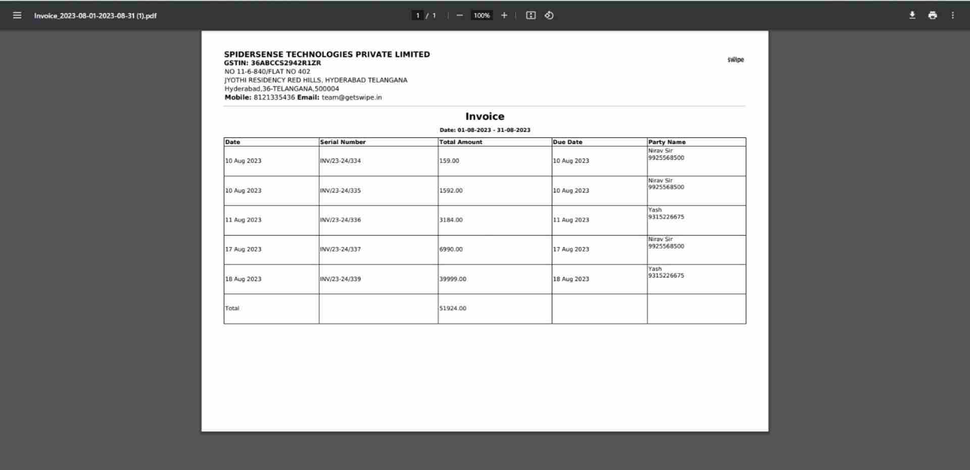Image resolution: width=970 pixels, height=470 pixels.
Task: Click the mobile number 8121335436
Action: point(274,98)
